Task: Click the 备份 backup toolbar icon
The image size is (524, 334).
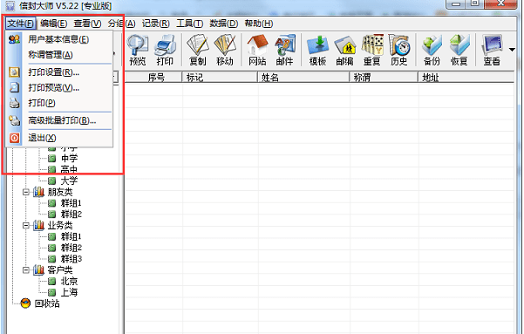Action: point(432,51)
